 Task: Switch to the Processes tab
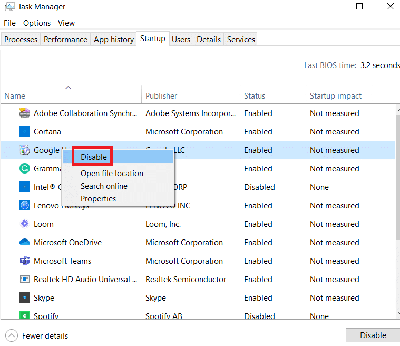(21, 40)
